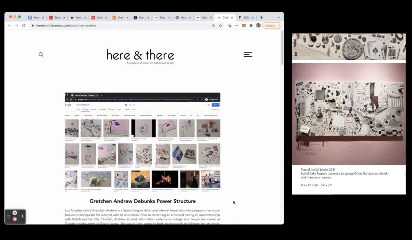Viewport: 412px width, 240px height.
Task: Close the SEO tab
Action: click(x=253, y=18)
